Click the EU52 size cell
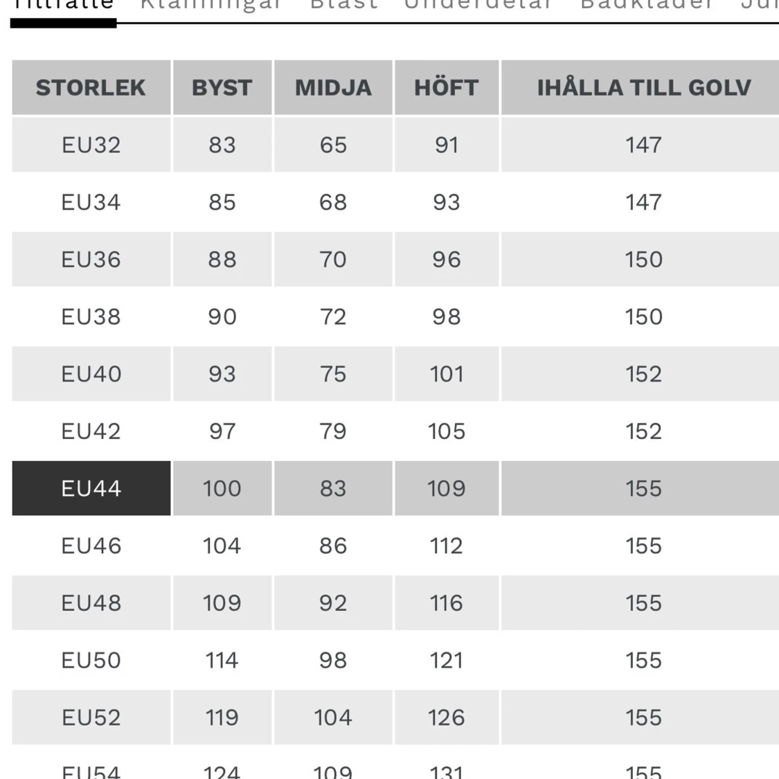Viewport: 779px width, 779px height. (x=91, y=717)
